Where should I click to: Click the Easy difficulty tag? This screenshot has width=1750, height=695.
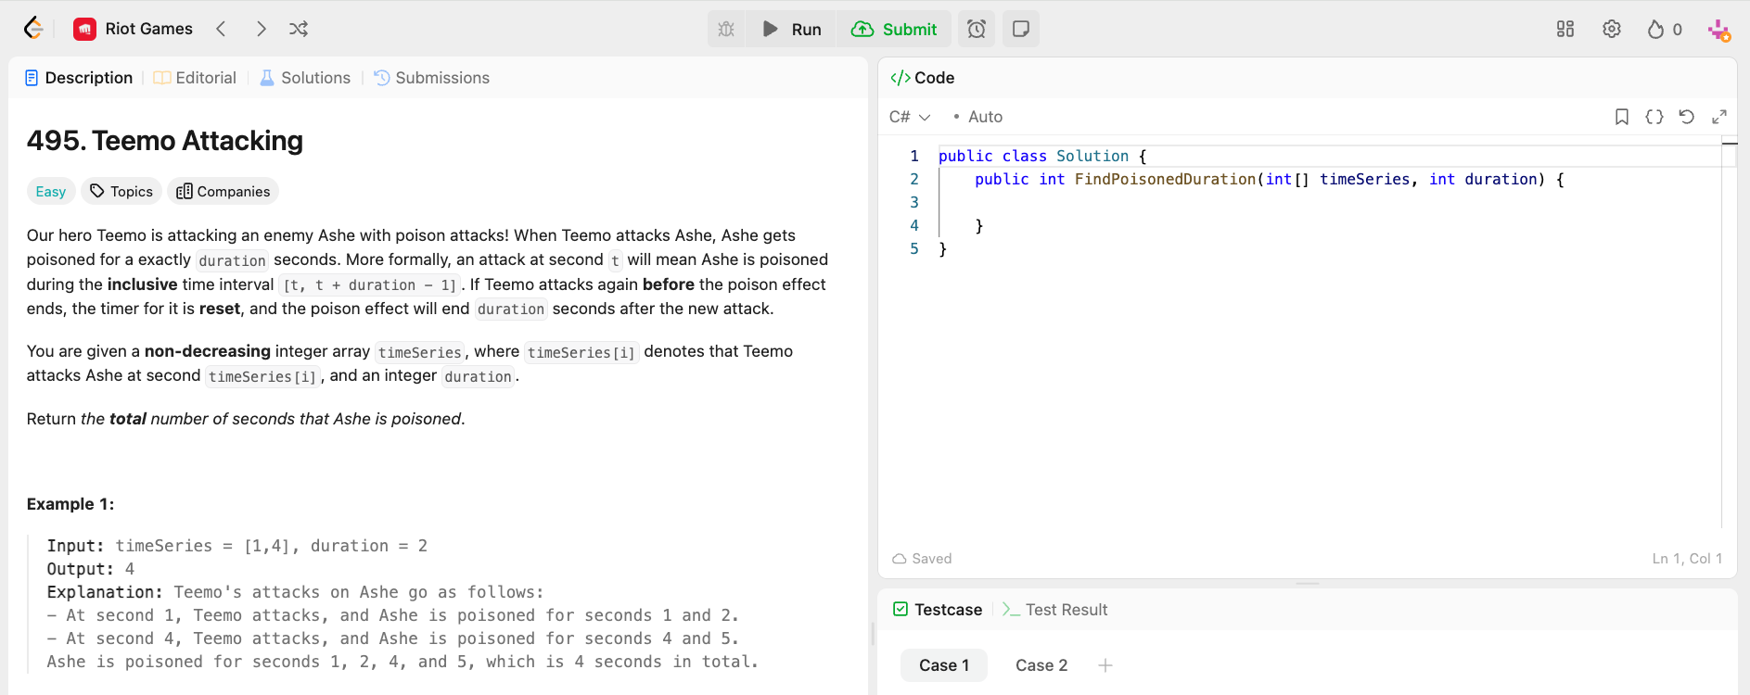[51, 191]
